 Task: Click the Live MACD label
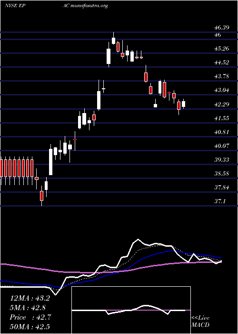tap(200, 322)
